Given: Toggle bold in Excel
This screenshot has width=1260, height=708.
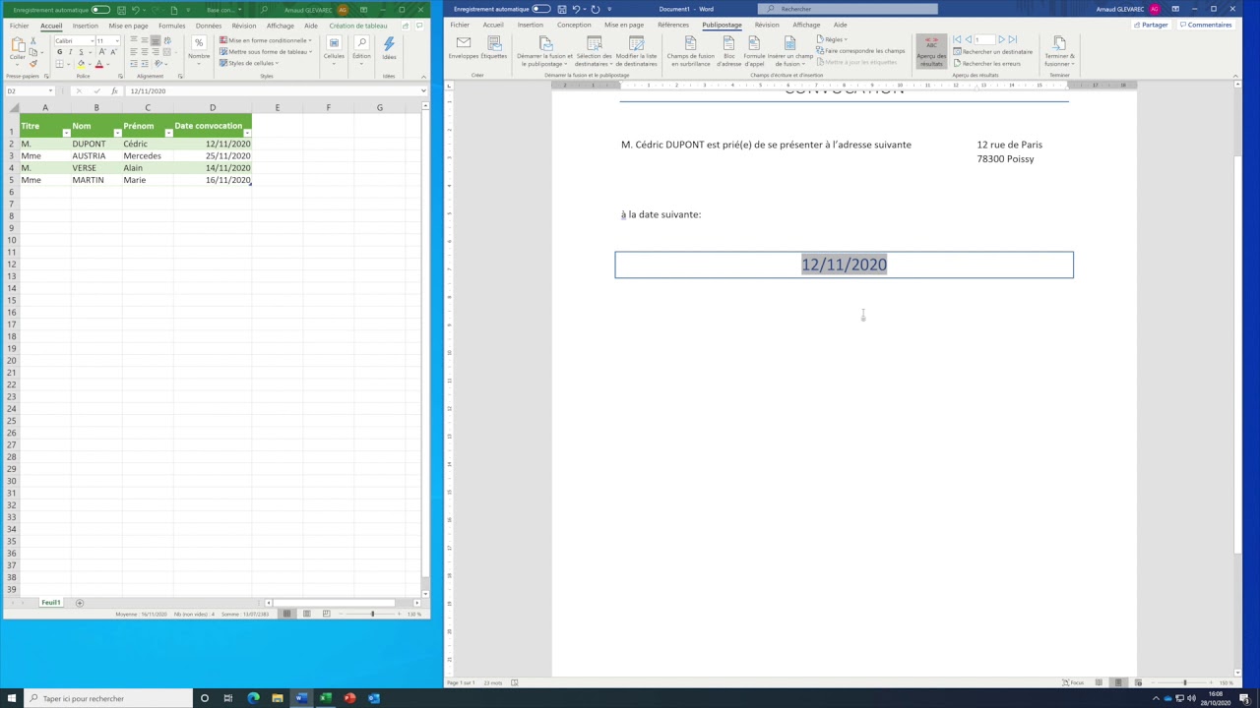Looking at the screenshot, I should pyautogui.click(x=59, y=52).
